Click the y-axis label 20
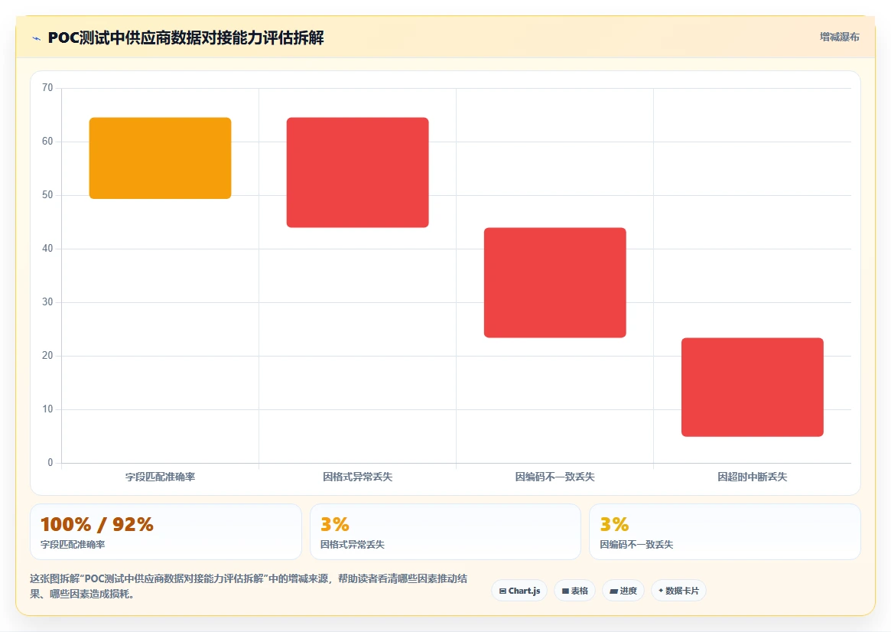The image size is (891, 632). coord(47,355)
